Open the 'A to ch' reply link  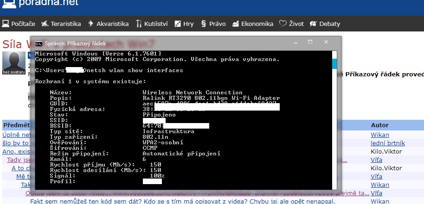[x=22, y=168]
